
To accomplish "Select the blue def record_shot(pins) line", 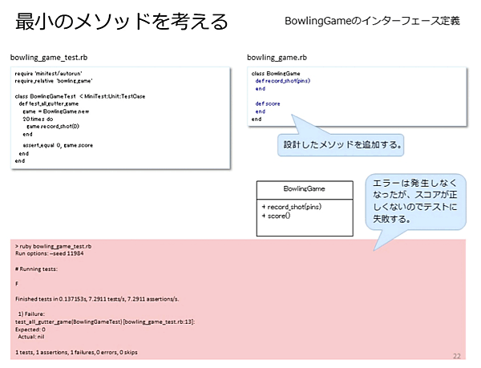I will 283,81.
